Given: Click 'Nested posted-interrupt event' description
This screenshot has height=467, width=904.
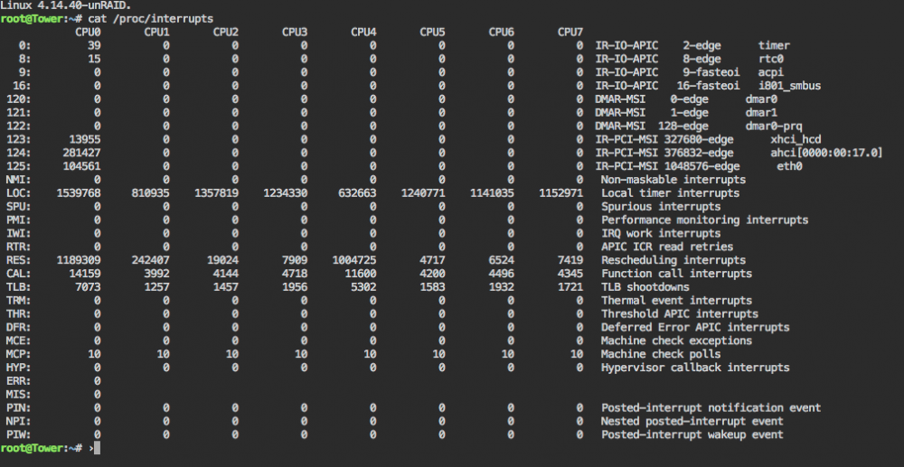Looking at the screenshot, I should coord(692,421).
